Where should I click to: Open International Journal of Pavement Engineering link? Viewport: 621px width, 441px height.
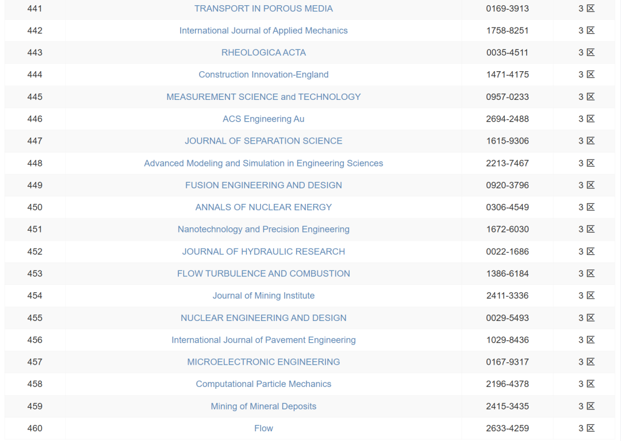pos(263,340)
